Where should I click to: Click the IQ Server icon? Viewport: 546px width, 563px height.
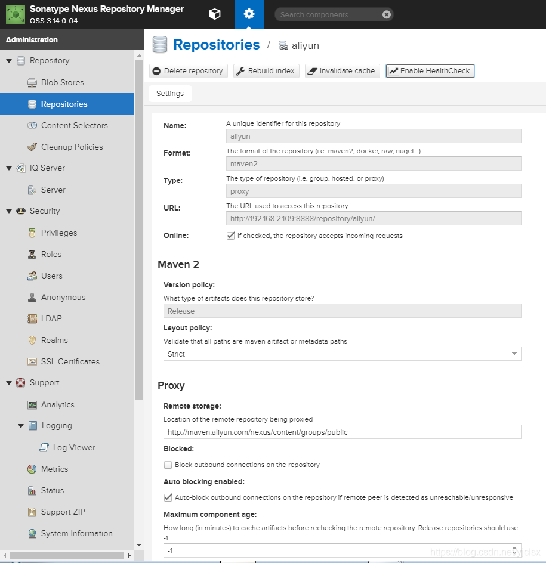(x=21, y=168)
